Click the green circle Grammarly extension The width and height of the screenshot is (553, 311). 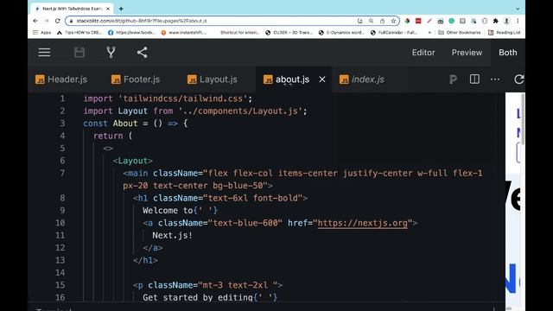[451, 21]
